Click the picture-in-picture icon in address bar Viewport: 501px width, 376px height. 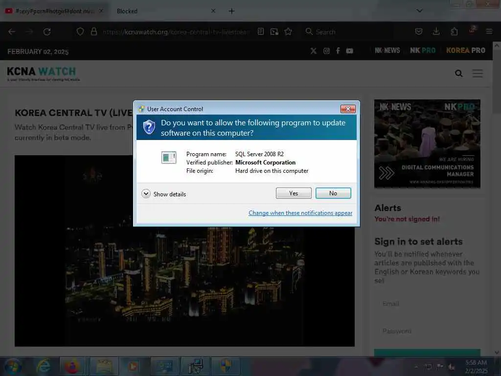[274, 32]
